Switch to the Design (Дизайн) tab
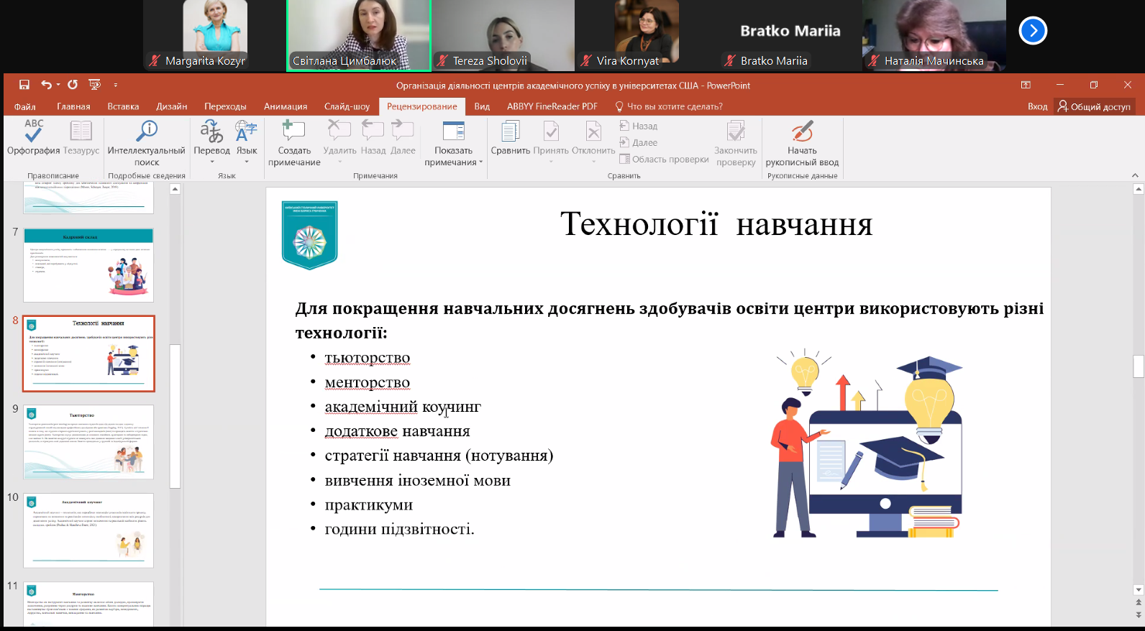Image resolution: width=1145 pixels, height=631 pixels. tap(172, 106)
